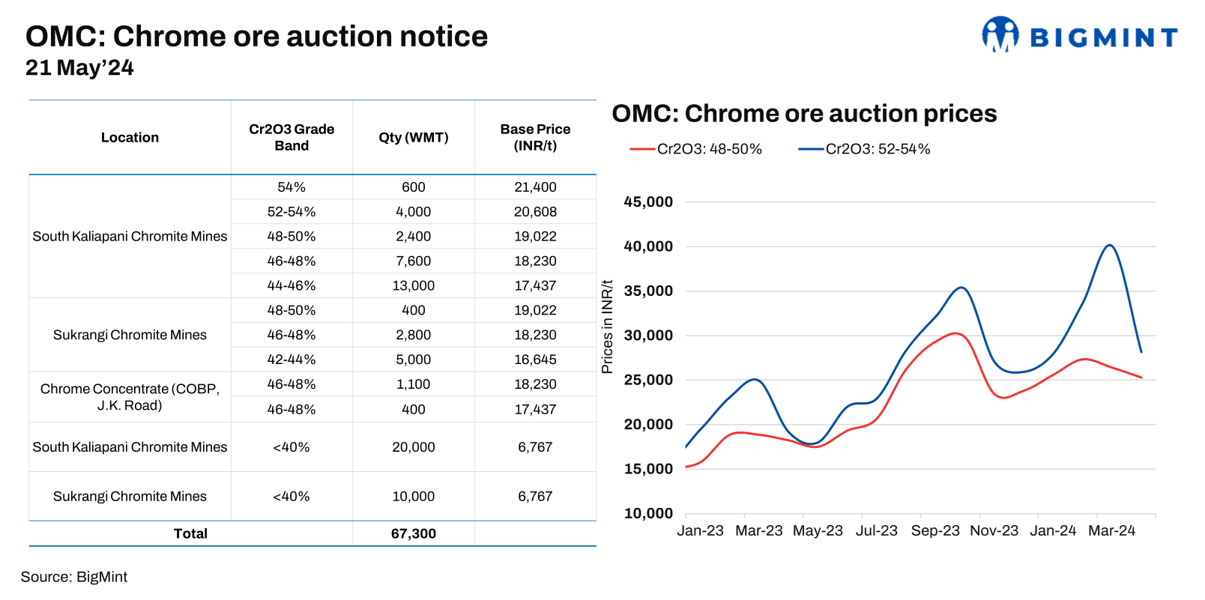Click the Qty (WMT) column header
Screen dimensions: 1205x600
(x=413, y=138)
